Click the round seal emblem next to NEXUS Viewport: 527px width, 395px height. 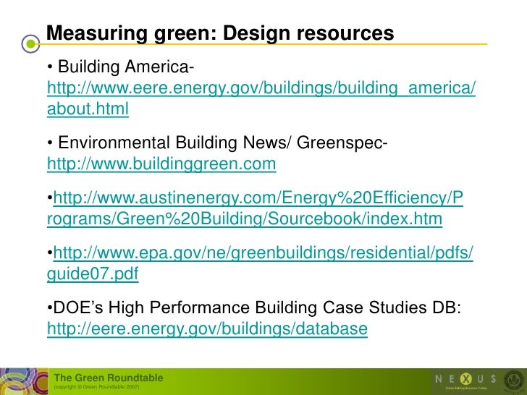514,381
